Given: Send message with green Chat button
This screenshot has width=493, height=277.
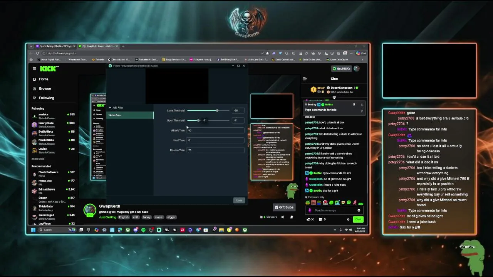Looking at the screenshot, I should (x=358, y=219).
